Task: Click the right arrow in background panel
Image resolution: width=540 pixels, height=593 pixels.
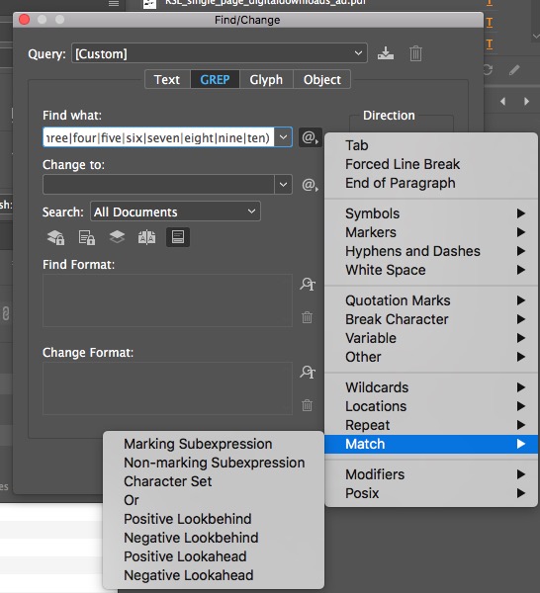Action: (x=526, y=102)
